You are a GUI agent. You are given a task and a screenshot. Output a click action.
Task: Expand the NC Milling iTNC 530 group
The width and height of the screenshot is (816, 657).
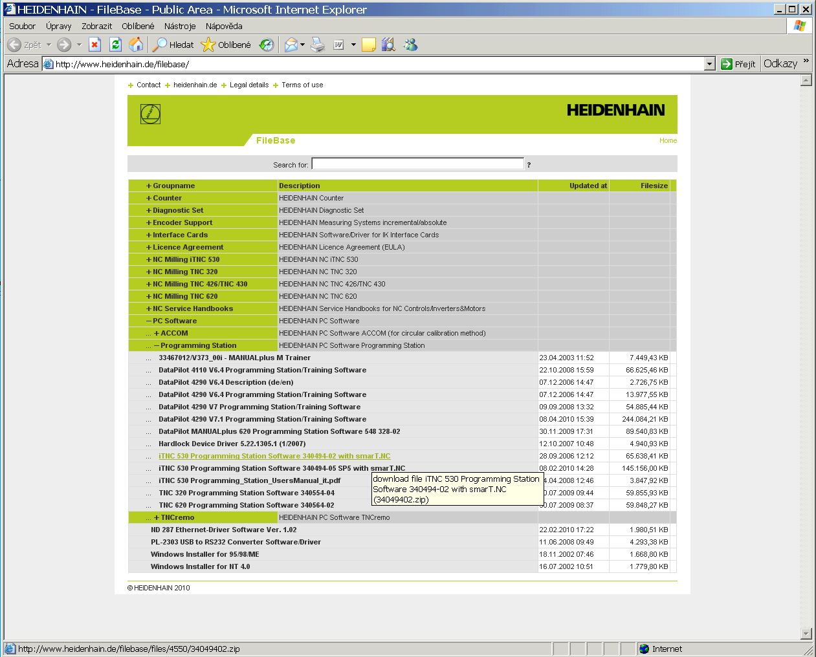click(x=186, y=259)
